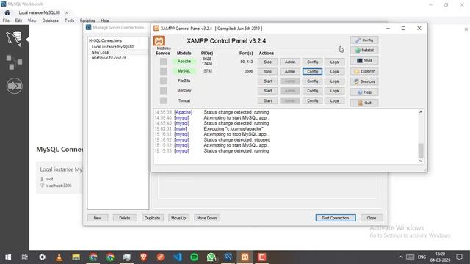Screen dimensions: 470x264
Task: Open the File menu in Workbench
Action: (6, 21)
